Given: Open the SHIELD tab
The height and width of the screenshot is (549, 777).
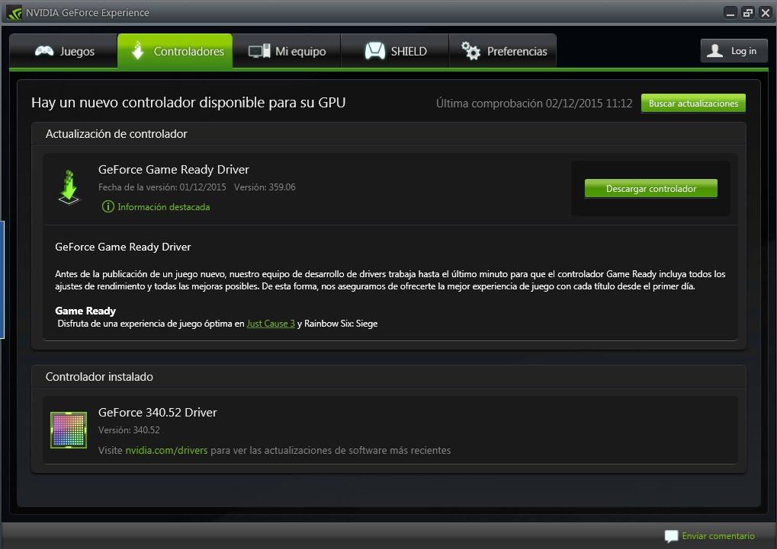Looking at the screenshot, I should [395, 51].
